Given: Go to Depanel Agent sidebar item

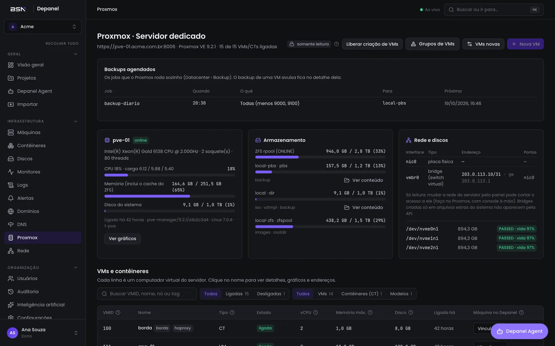Looking at the screenshot, I should [43, 91].
